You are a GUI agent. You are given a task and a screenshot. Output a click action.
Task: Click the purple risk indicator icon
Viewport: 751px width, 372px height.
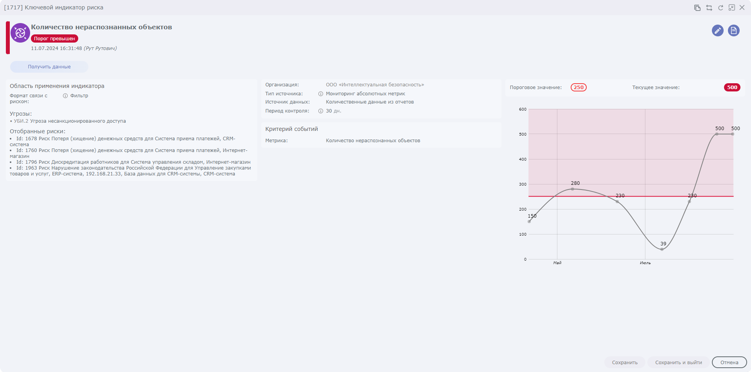[x=20, y=33]
